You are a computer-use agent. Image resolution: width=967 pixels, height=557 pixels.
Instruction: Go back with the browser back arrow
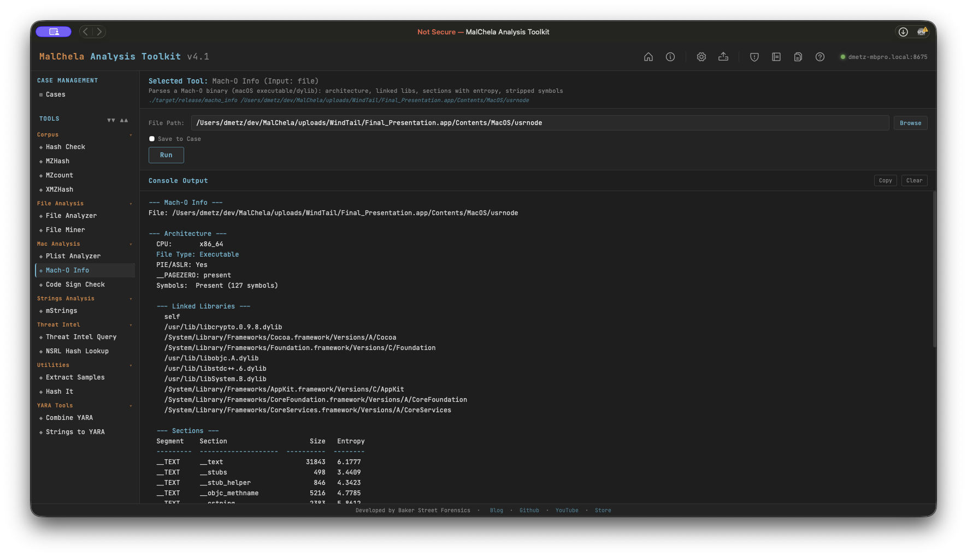(x=86, y=32)
